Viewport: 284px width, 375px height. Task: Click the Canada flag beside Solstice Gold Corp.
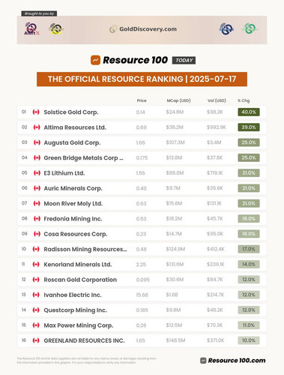[36, 112]
